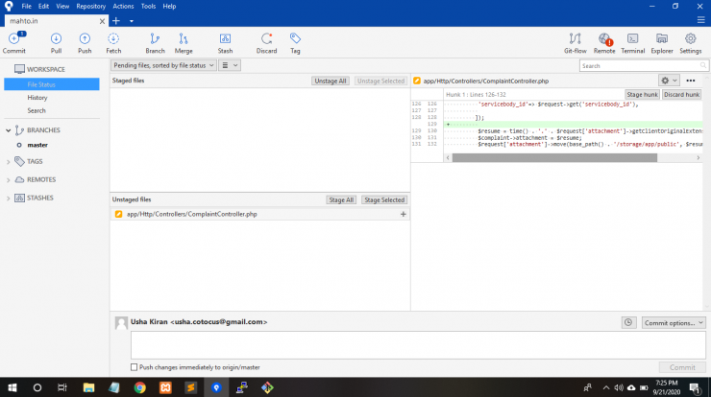711x397 pixels.
Task: Click Unstage All button
Action: click(x=331, y=81)
